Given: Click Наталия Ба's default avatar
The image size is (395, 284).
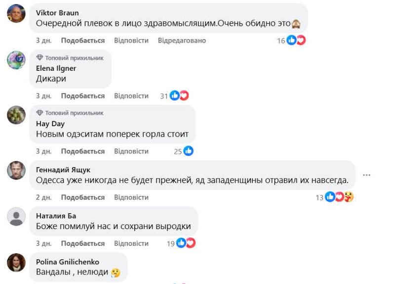Looking at the screenshot, I should 16,217.
